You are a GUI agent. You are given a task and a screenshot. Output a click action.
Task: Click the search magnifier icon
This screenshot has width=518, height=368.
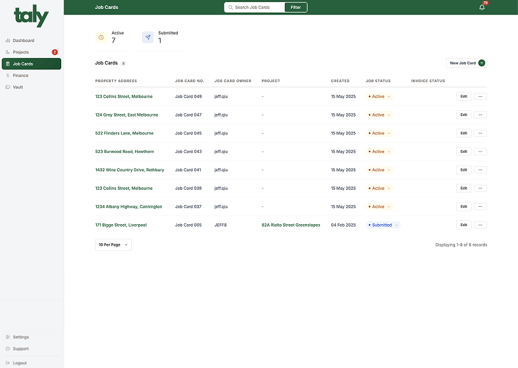[231, 7]
